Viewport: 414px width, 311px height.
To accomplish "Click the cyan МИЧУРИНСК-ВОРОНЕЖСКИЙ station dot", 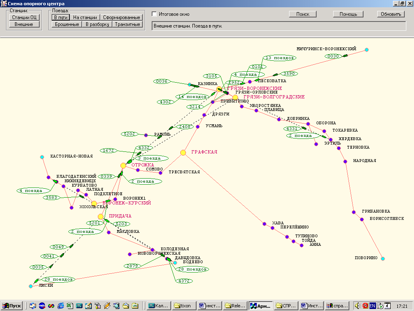I will [367, 50].
